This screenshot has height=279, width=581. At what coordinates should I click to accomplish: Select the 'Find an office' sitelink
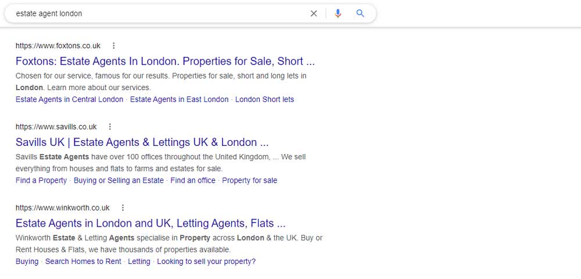coord(193,180)
